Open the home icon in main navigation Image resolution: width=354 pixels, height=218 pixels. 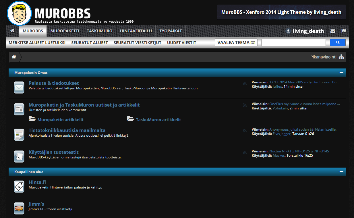coord(12,31)
